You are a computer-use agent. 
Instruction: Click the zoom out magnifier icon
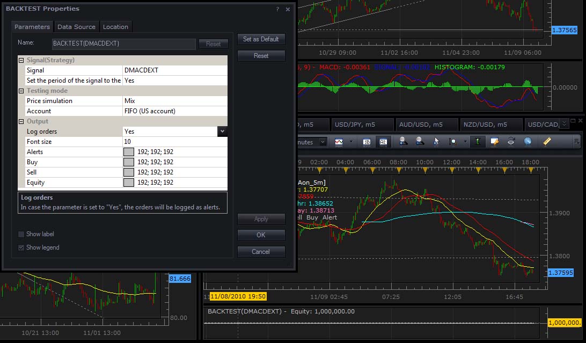[420, 141]
